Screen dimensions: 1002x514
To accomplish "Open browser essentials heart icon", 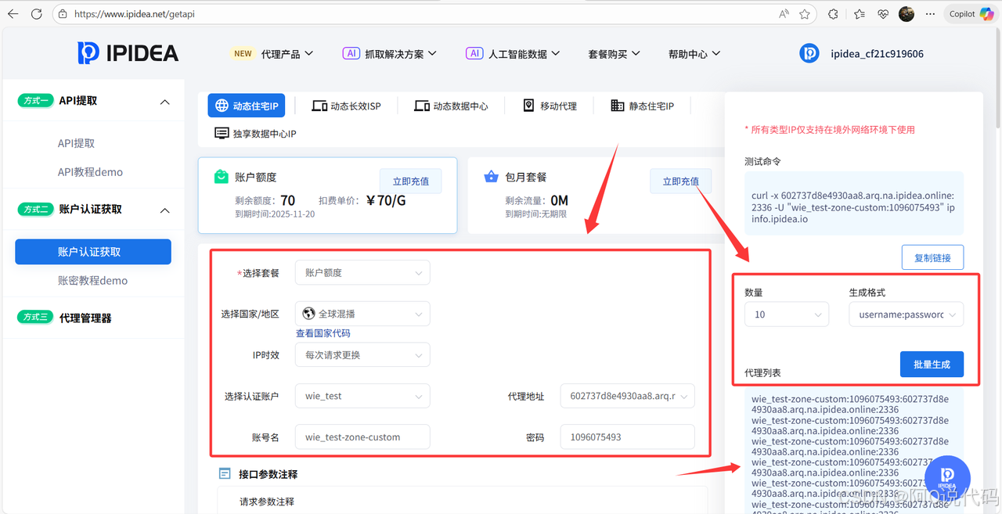I will click(883, 14).
